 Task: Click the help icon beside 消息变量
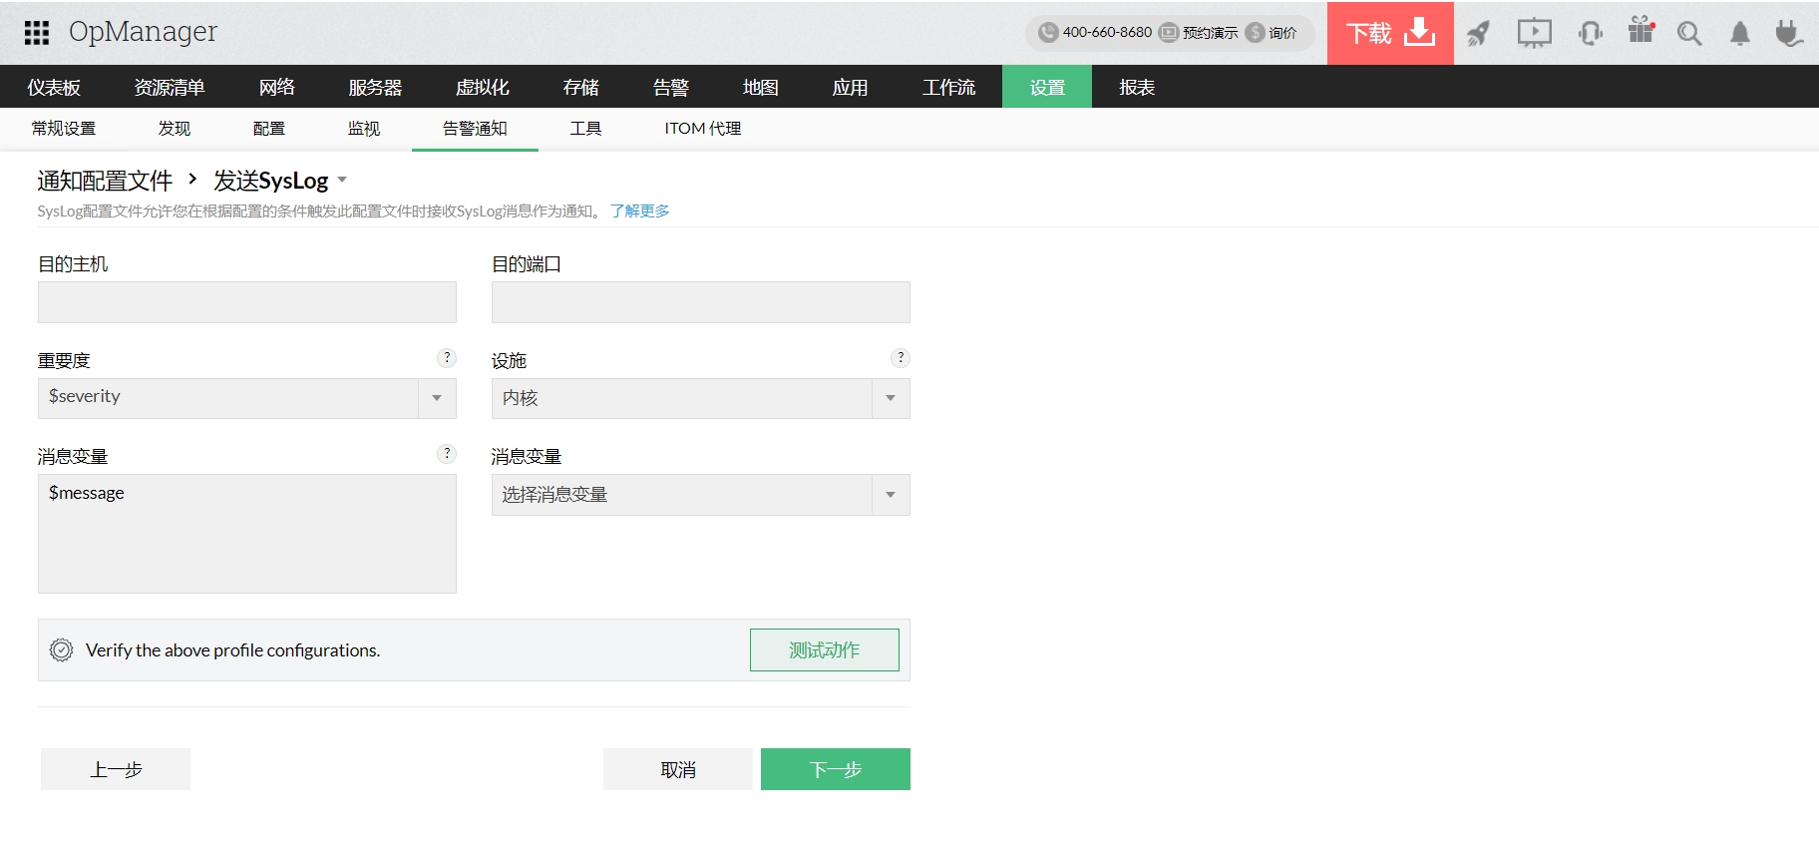tap(447, 454)
